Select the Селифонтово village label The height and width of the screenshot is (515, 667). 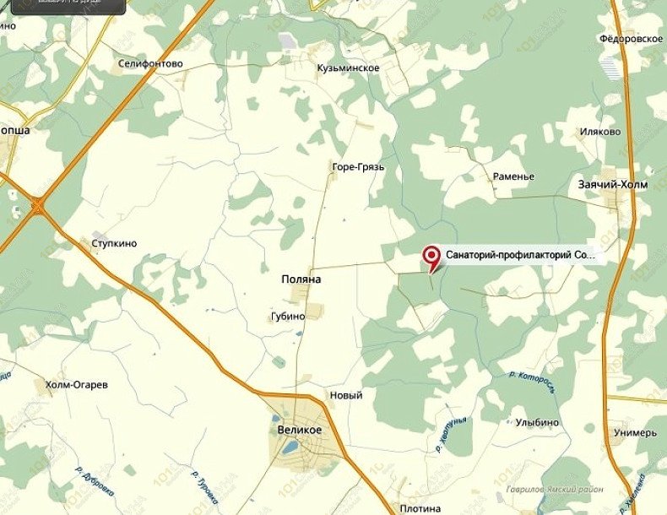pos(150,64)
